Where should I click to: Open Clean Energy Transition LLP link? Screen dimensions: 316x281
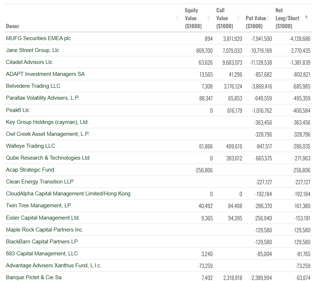(39, 181)
